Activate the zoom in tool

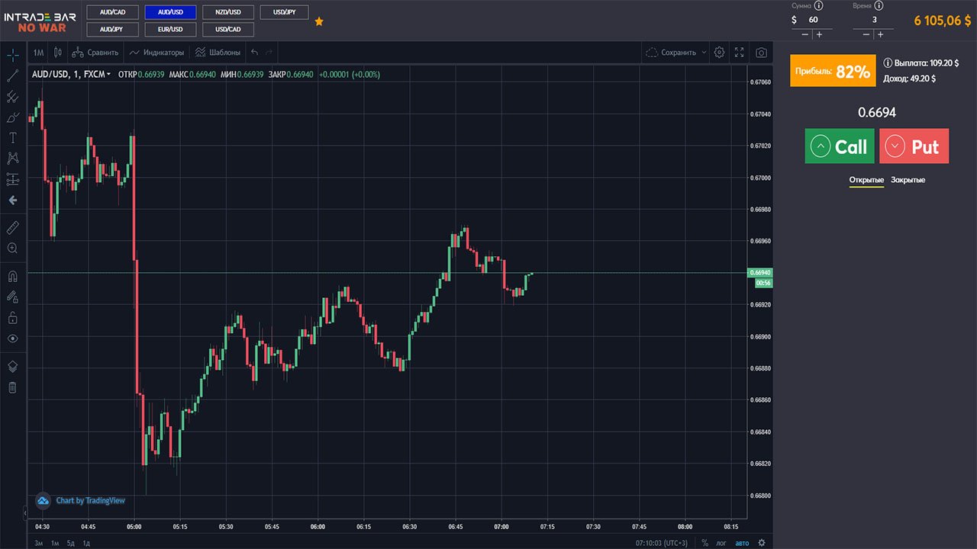tap(12, 248)
